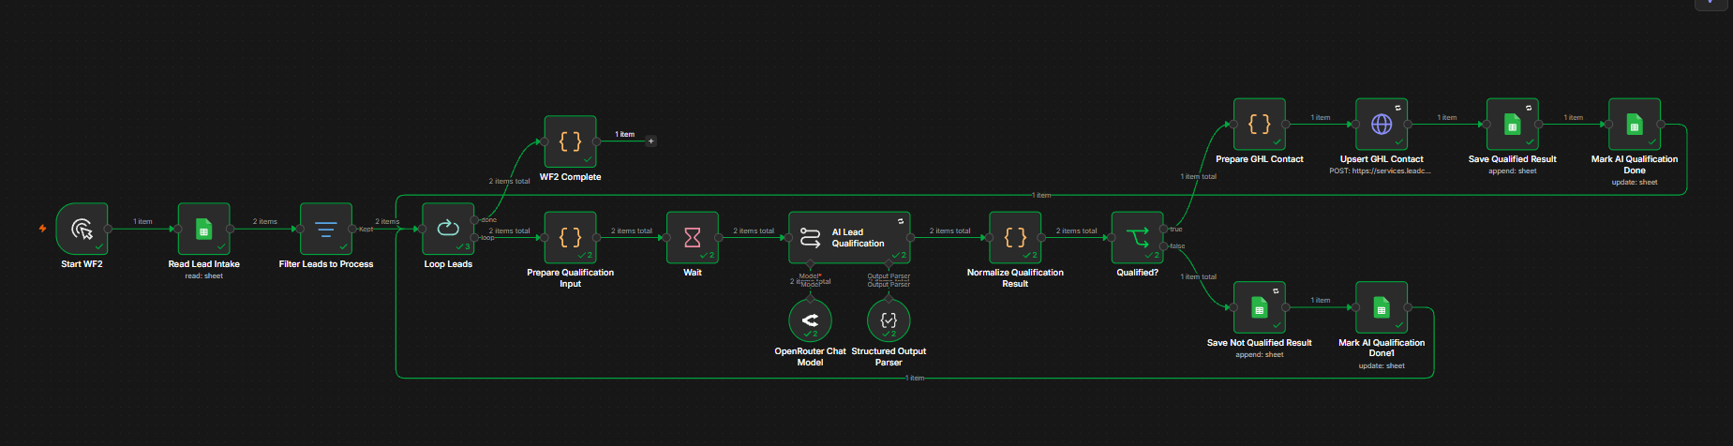Open the Loop Leads node
Image resolution: width=1733 pixels, height=446 pixels.
(448, 229)
